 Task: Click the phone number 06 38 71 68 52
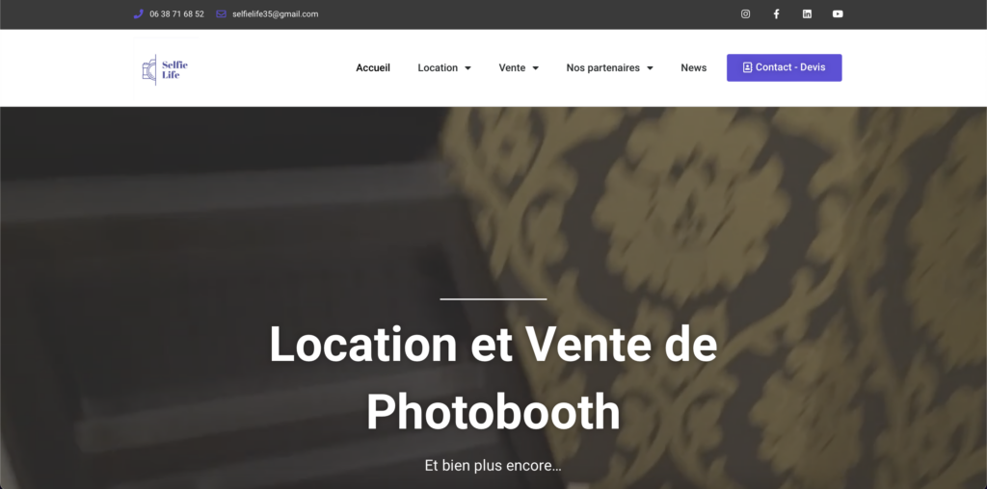click(x=177, y=13)
